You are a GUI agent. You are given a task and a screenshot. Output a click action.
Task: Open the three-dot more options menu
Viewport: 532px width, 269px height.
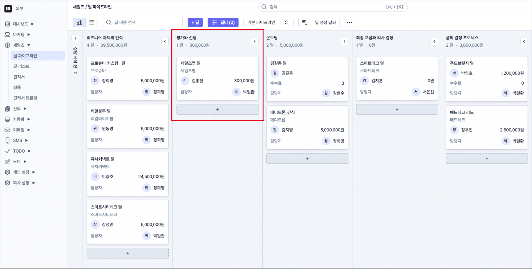[x=349, y=22]
